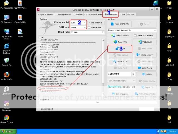178x134 pixels.
Task: Click the Repair NVM button
Action: point(120,61)
